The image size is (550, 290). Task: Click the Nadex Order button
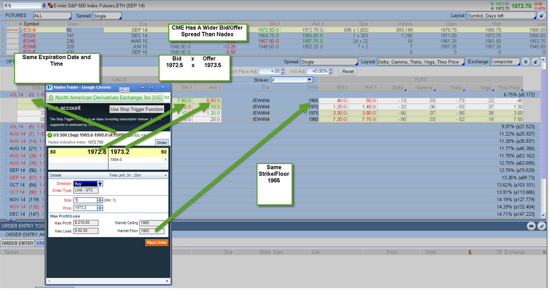(x=162, y=142)
